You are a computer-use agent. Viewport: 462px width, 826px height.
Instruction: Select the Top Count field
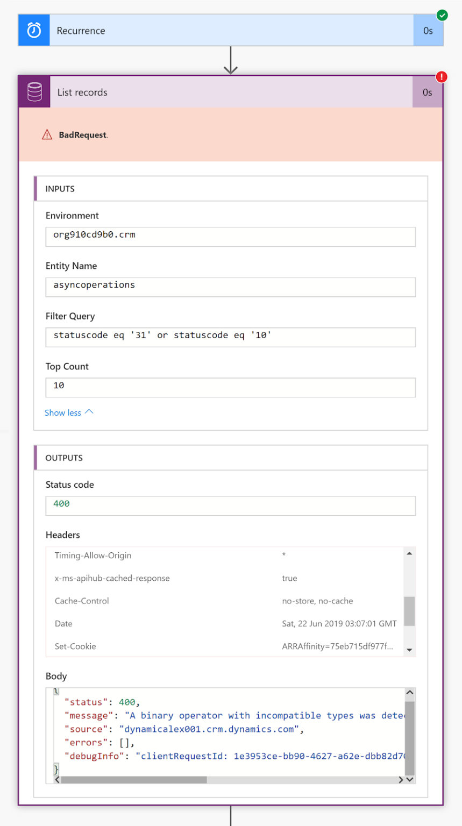230,387
